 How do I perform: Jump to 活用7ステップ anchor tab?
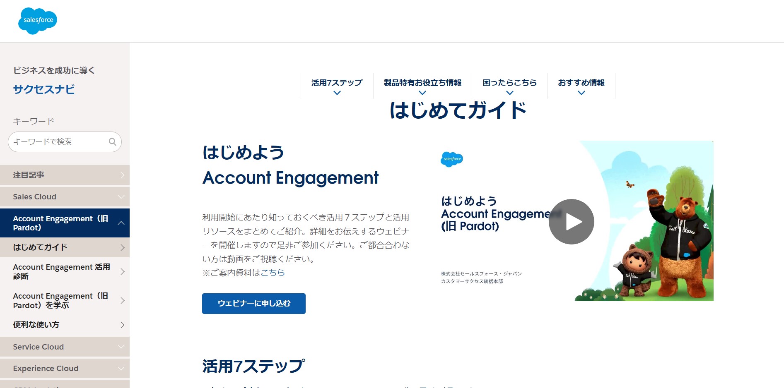click(337, 86)
